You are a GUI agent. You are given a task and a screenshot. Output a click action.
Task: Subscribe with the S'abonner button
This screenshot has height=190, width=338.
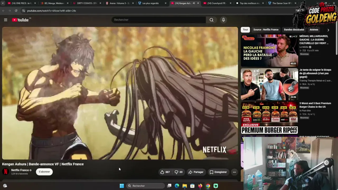point(44,172)
